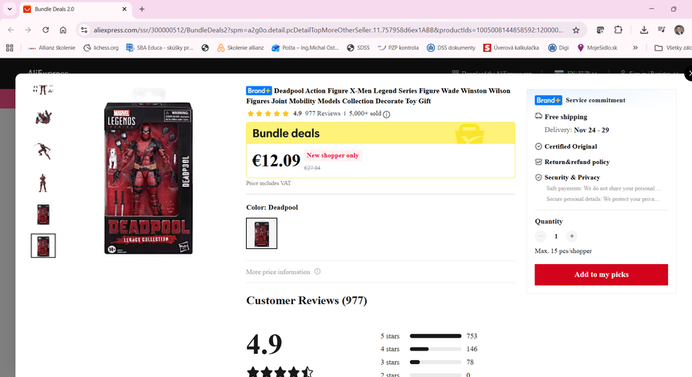Open the 977 Reviews link
692x377 pixels.
tap(322, 114)
